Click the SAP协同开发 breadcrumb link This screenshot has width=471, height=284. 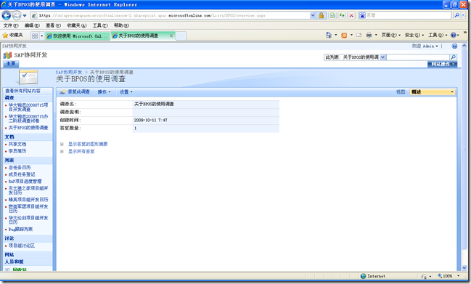[x=69, y=72]
